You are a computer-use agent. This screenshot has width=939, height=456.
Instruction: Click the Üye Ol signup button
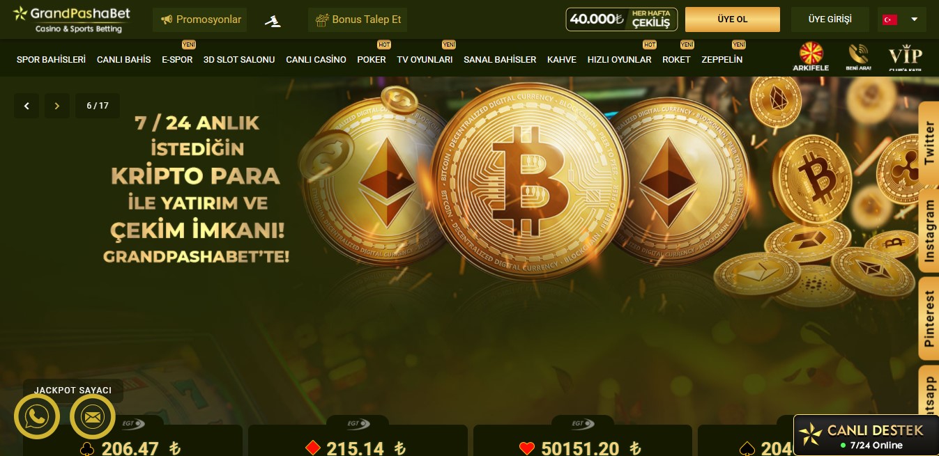(x=733, y=19)
